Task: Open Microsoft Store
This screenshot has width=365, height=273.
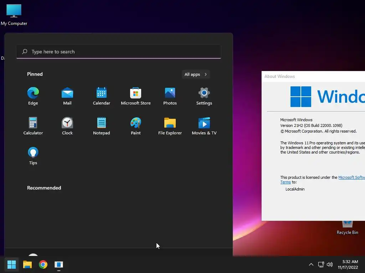Action: pos(136,96)
